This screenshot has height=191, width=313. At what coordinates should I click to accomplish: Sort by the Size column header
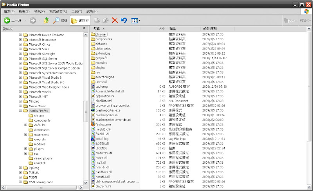click(x=154, y=29)
